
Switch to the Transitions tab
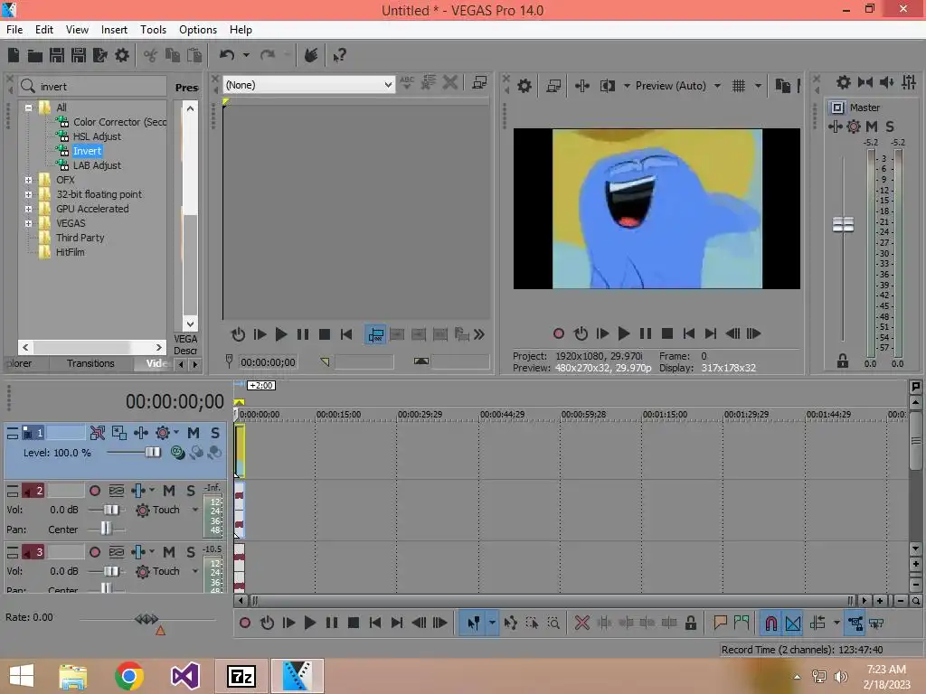[90, 363]
